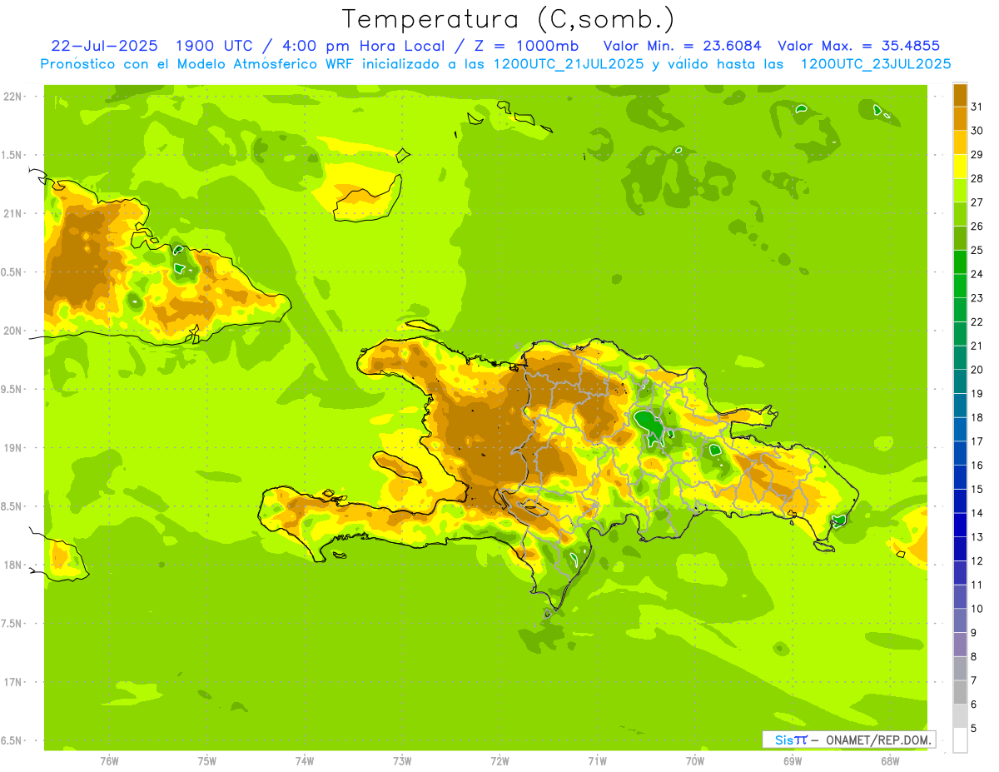
Task: Pick the yellow swatch between 28 and 29
Action: (x=960, y=167)
